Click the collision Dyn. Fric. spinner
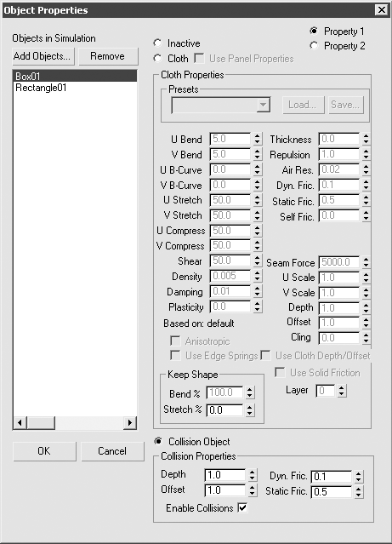This screenshot has height=544, width=392. [359, 477]
